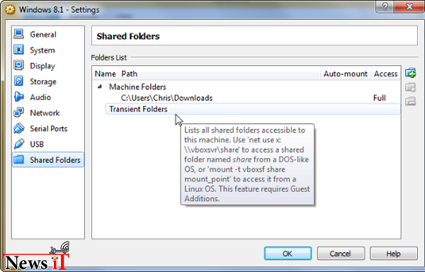425x272 pixels.
Task: Select Shared Folders in the sidebar
Action: point(48,160)
